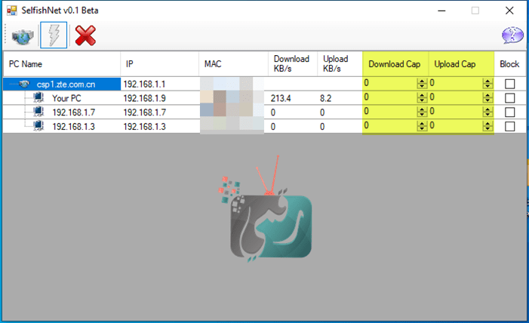Adjust Upload Cap spinner arrows for csp1.zte.com.cn

click(x=487, y=83)
